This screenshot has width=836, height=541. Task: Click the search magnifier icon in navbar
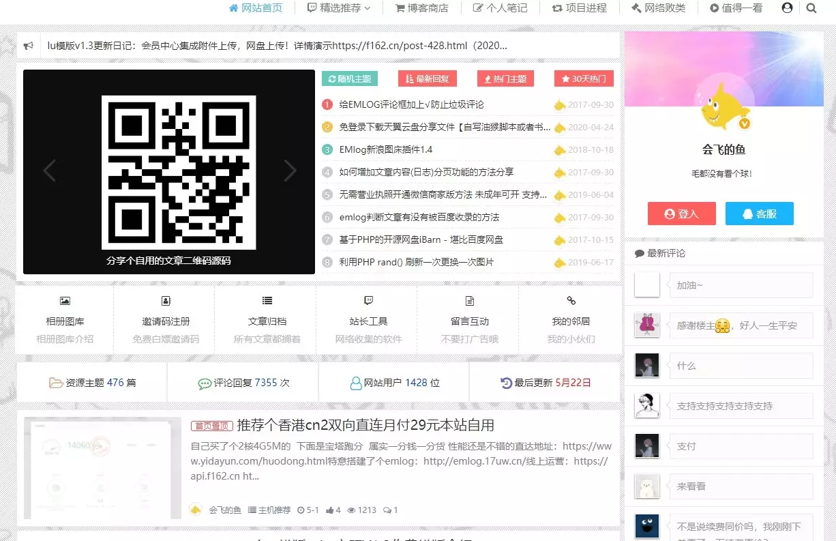[811, 8]
